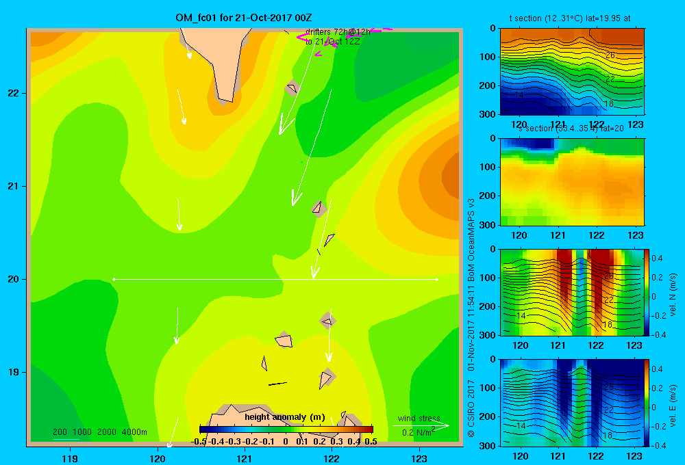Click longitude label '122' below main map
The image size is (685, 465).
(332, 458)
